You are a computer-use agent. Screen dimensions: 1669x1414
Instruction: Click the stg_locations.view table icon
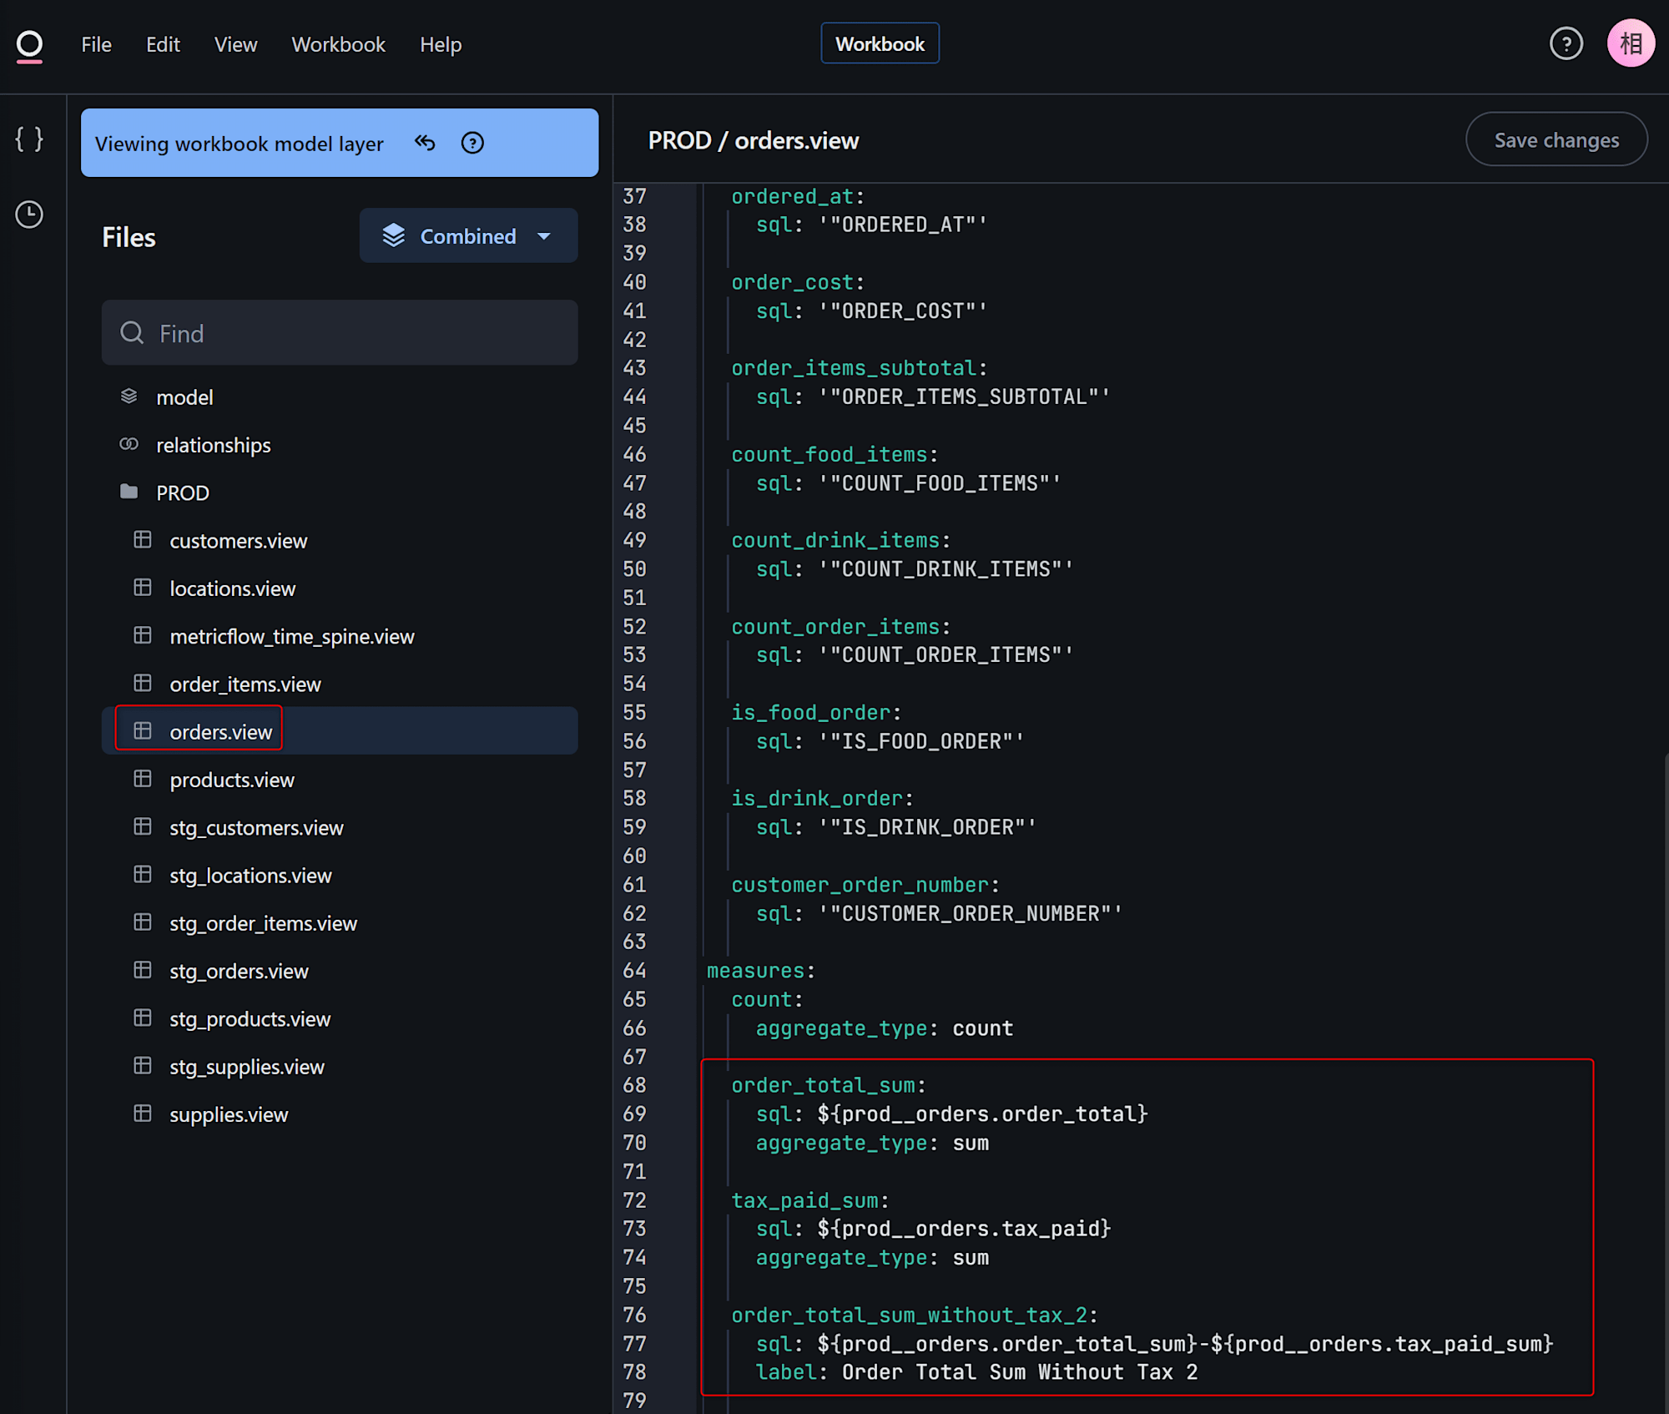tap(143, 875)
